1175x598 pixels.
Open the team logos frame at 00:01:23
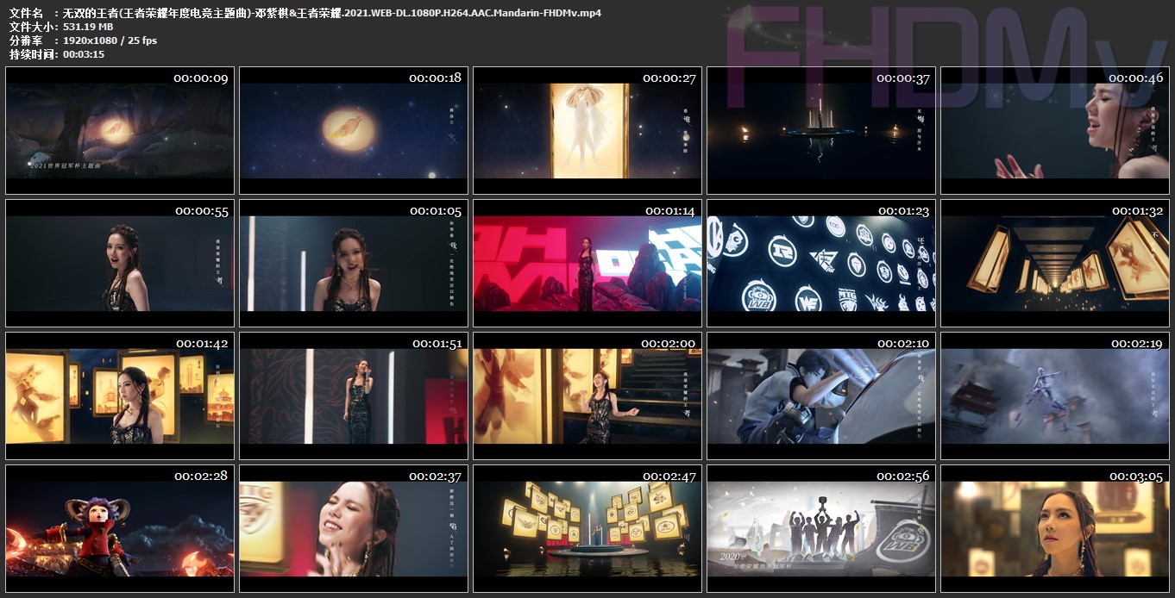click(x=821, y=264)
